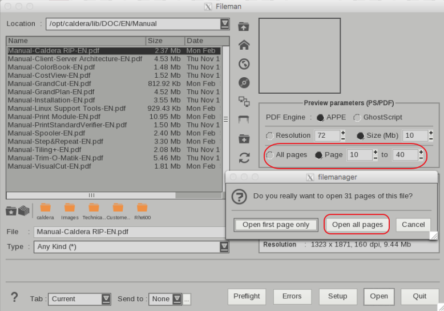Click the Open button
Screen dimensions: 444x311
[379, 297]
